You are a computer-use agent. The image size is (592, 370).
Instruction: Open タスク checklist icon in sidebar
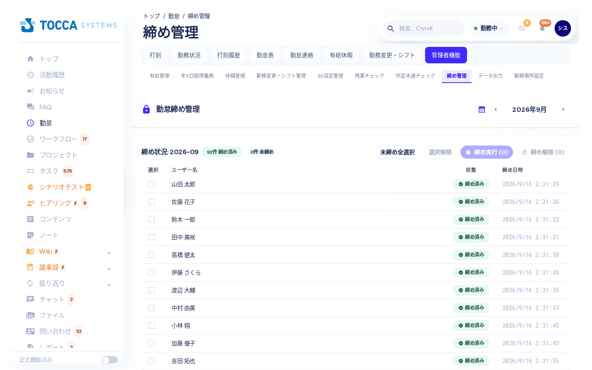pyautogui.click(x=30, y=171)
